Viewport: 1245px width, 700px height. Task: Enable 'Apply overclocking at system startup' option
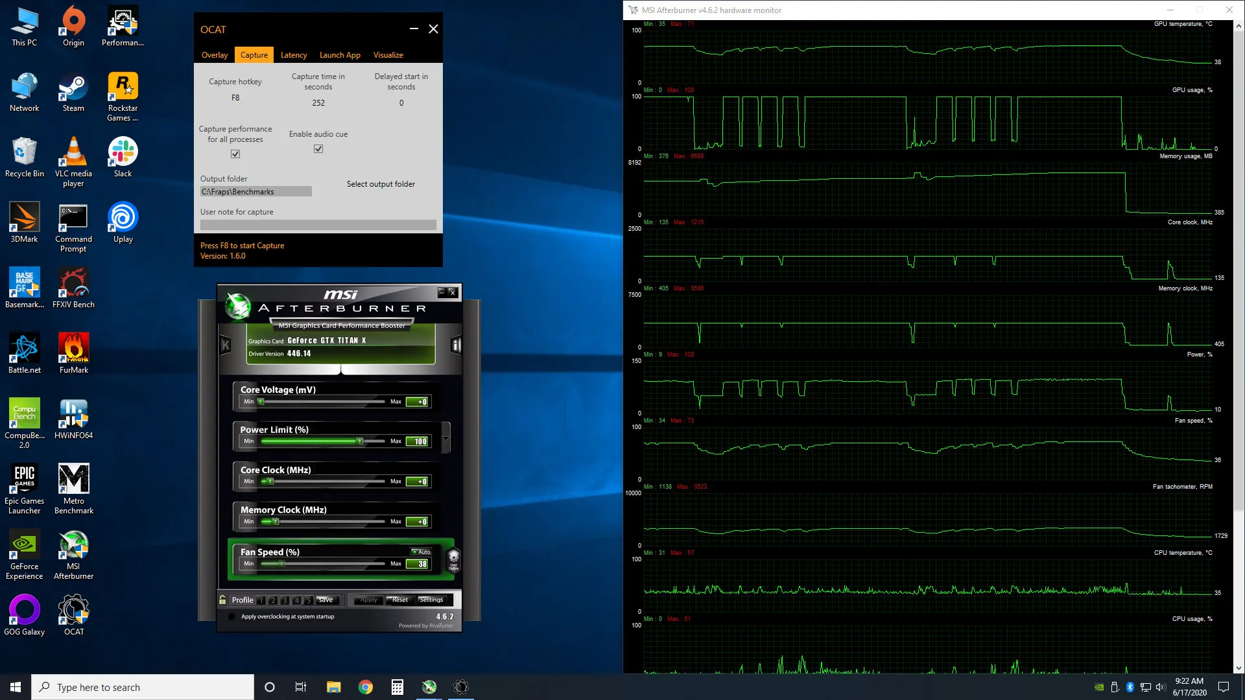[x=231, y=616]
